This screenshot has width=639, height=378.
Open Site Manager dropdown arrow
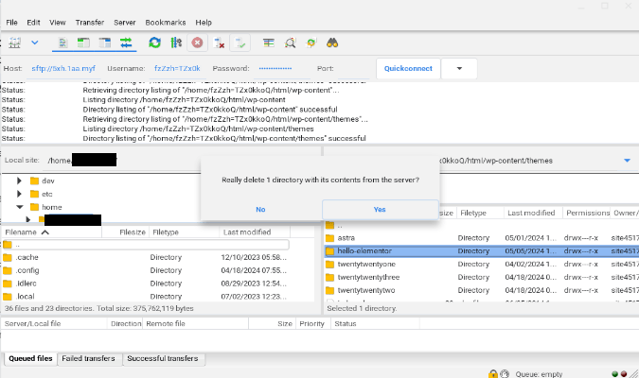(x=35, y=43)
